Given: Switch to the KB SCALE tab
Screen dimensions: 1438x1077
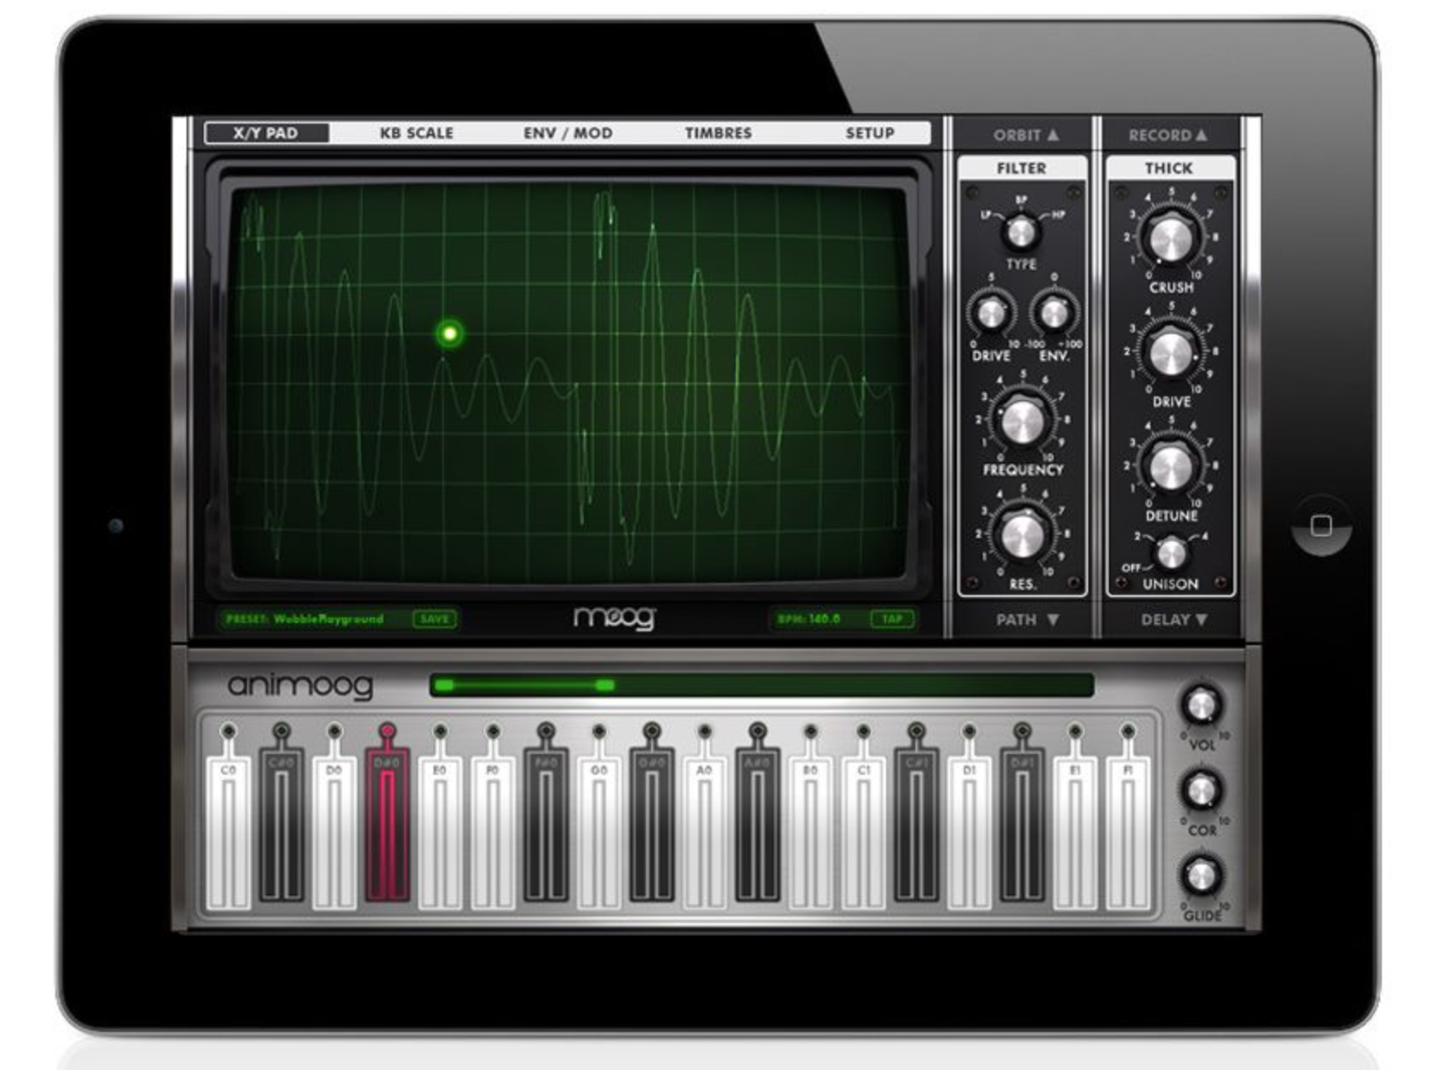Looking at the screenshot, I should click(x=416, y=133).
